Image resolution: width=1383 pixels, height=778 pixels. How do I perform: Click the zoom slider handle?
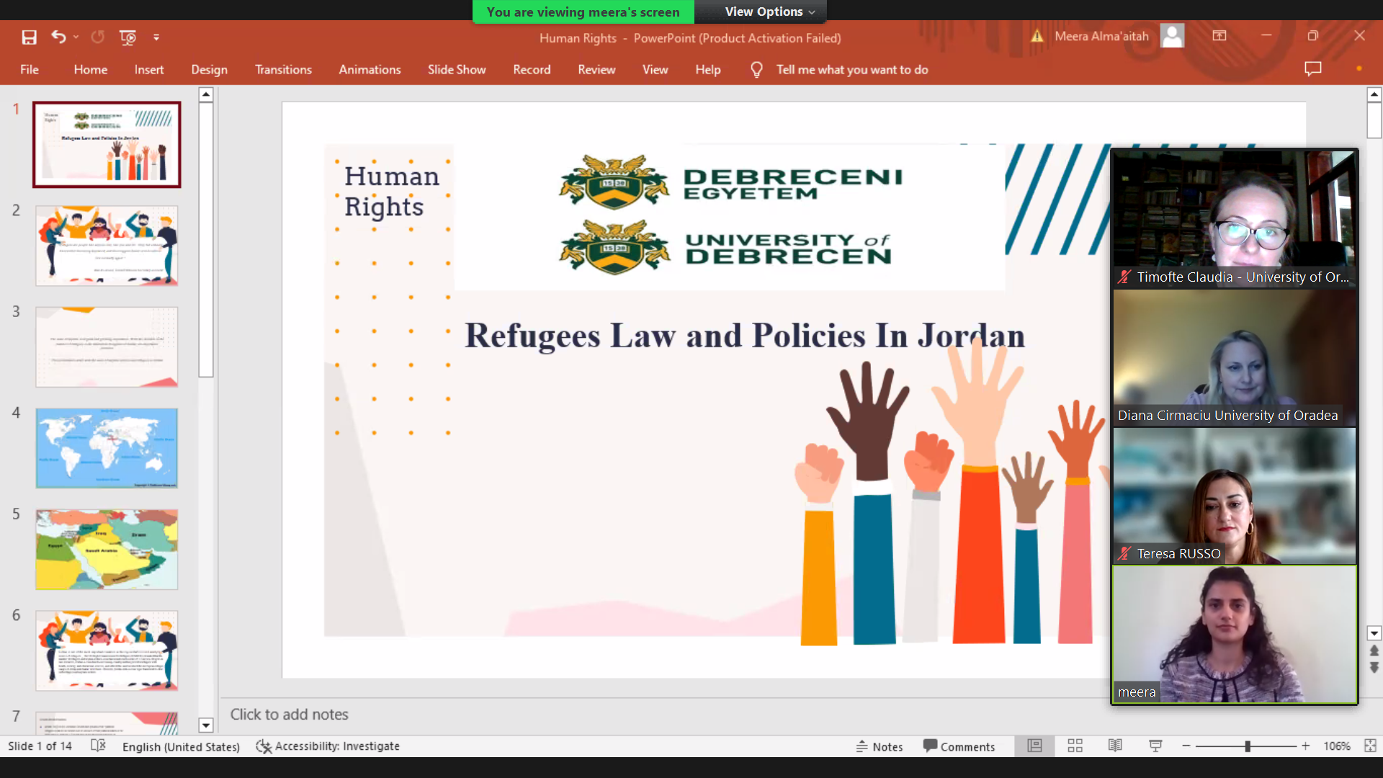[1248, 746]
